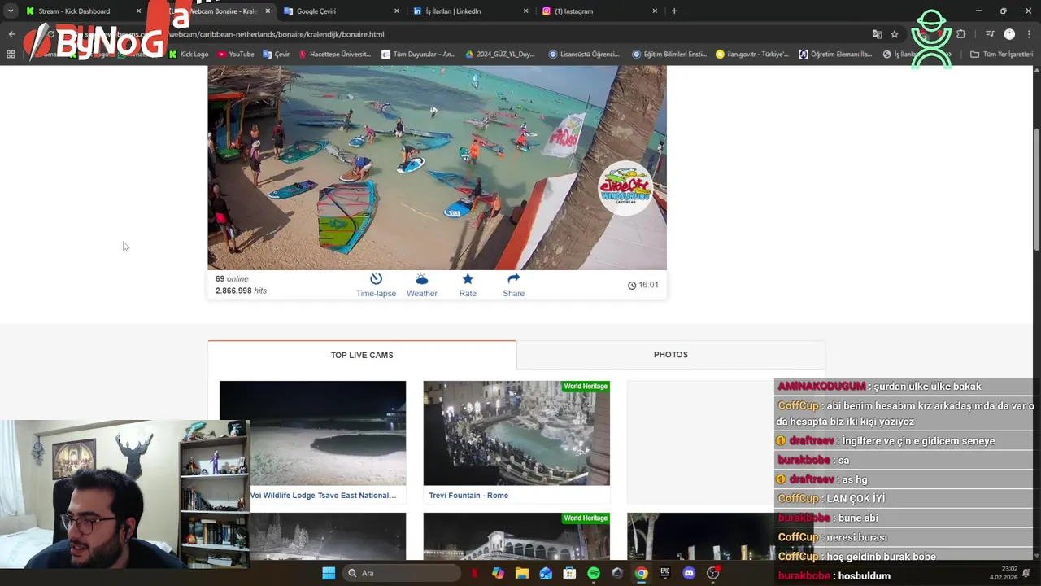The image size is (1041, 586).
Task: Open the ilan.gov.tr bookmark
Action: pyautogui.click(x=752, y=55)
